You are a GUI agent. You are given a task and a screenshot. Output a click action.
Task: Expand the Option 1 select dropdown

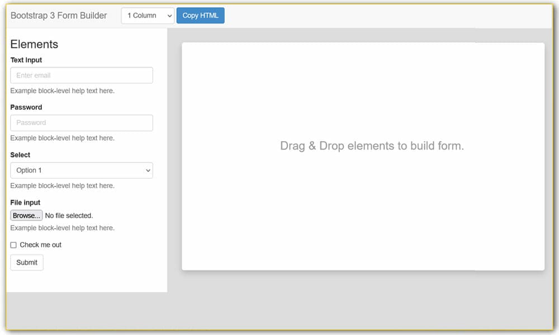tap(82, 170)
